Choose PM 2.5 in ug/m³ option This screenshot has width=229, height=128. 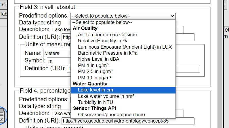tap(123, 72)
